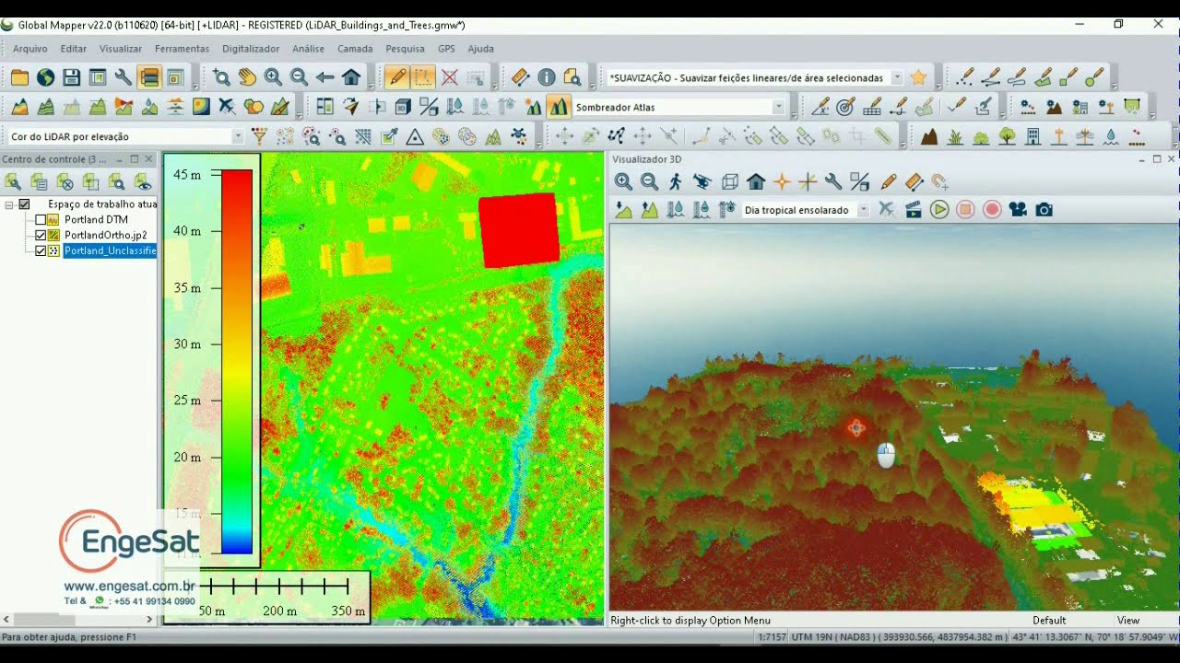The height and width of the screenshot is (663, 1180).
Task: Open the Configuration wrench icon in the main toolbar
Action: (x=123, y=77)
